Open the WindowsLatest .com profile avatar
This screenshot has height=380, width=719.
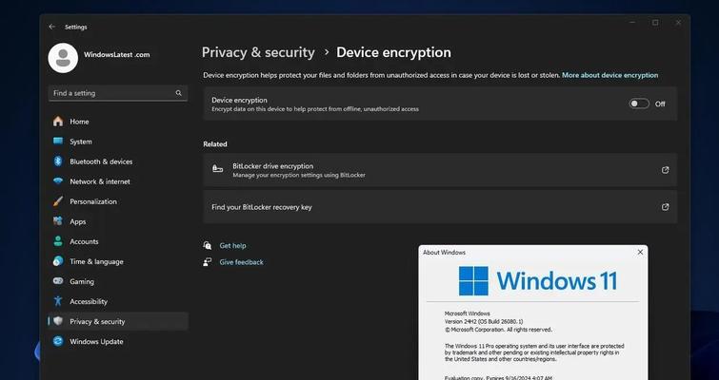[63, 58]
